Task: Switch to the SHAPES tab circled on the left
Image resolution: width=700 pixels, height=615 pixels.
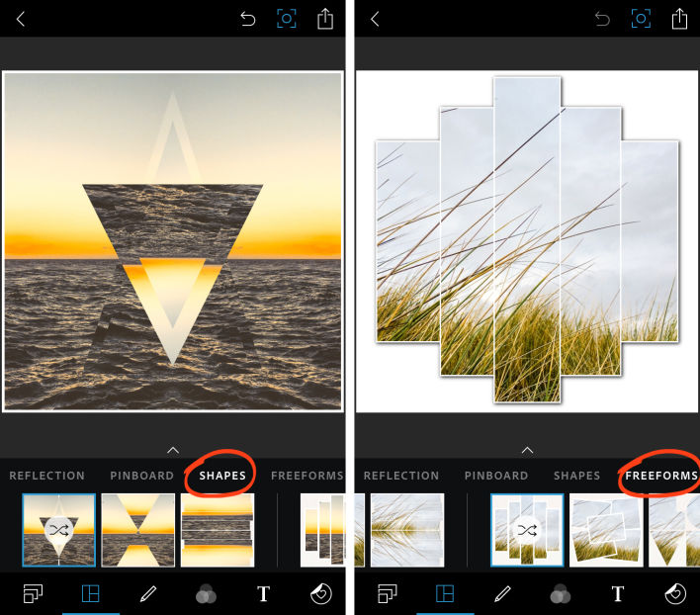Action: (x=222, y=476)
